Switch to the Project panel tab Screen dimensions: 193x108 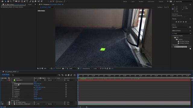30,4
